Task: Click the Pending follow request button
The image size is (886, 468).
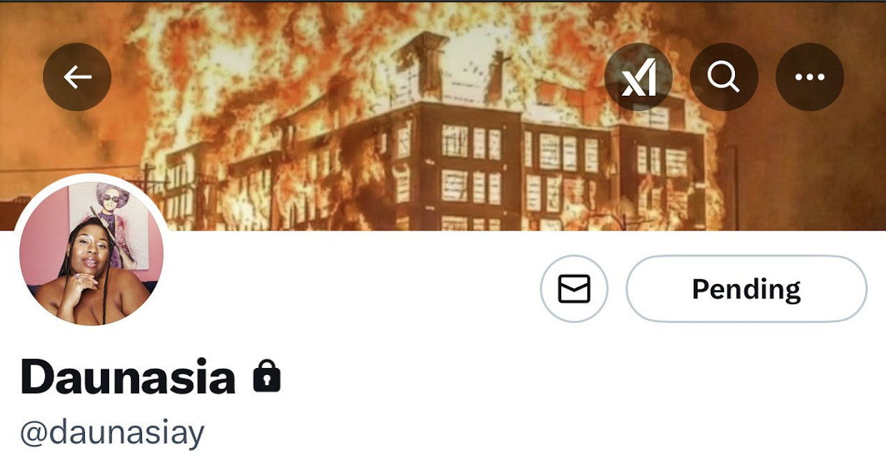Action: [746, 289]
